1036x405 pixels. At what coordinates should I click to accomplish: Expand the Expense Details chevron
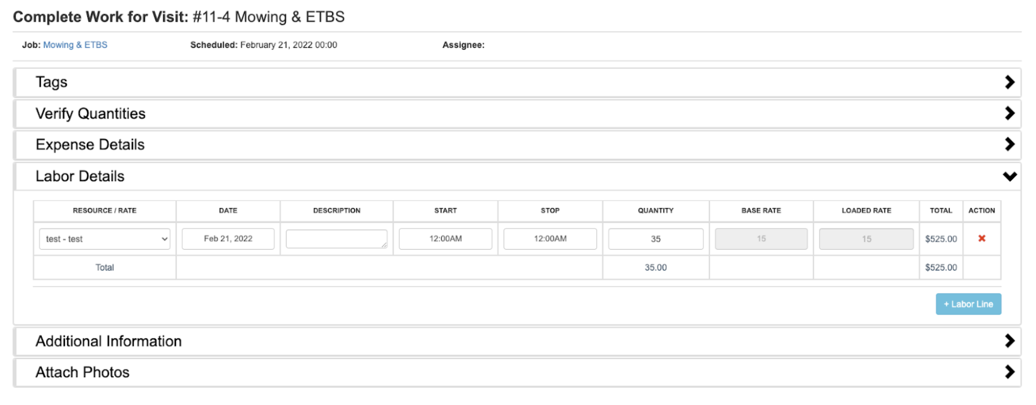pyautogui.click(x=1009, y=144)
